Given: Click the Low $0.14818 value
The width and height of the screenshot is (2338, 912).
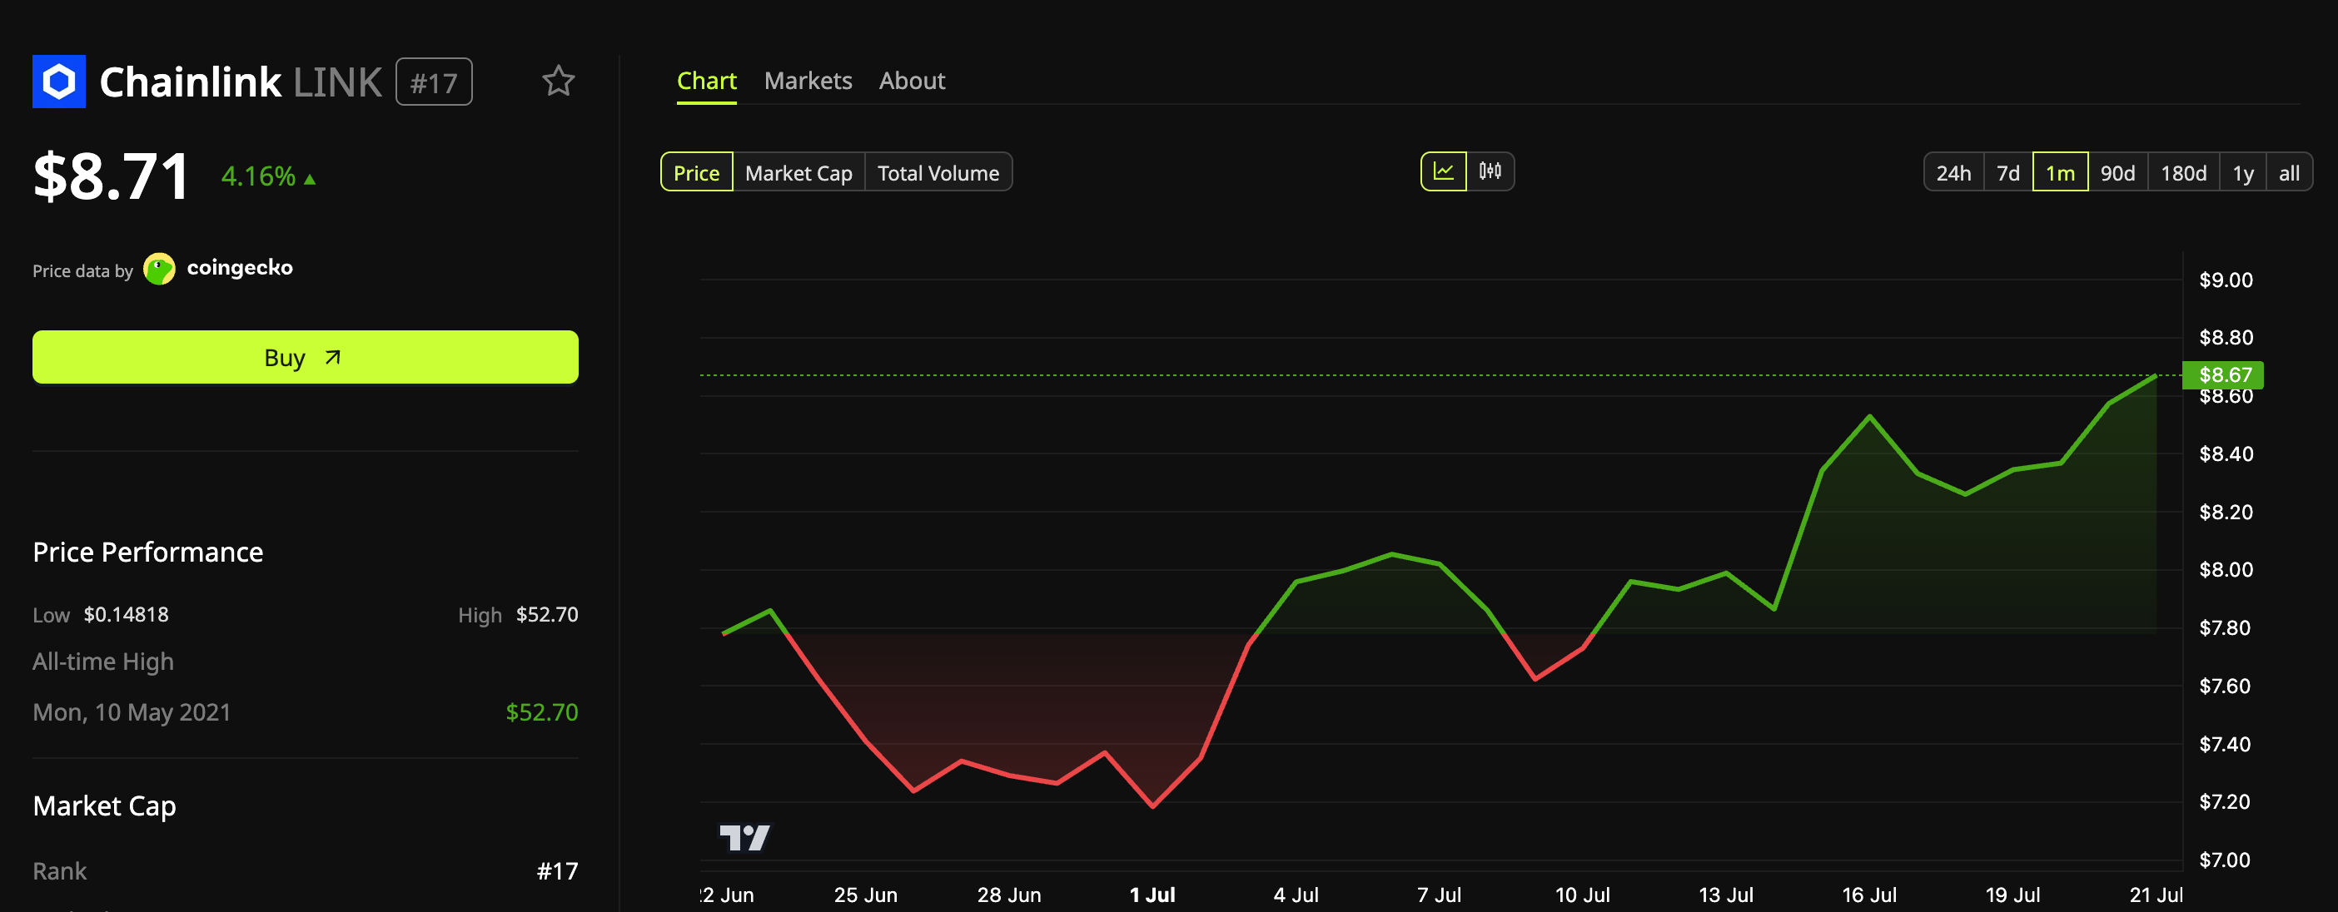Looking at the screenshot, I should (127, 614).
